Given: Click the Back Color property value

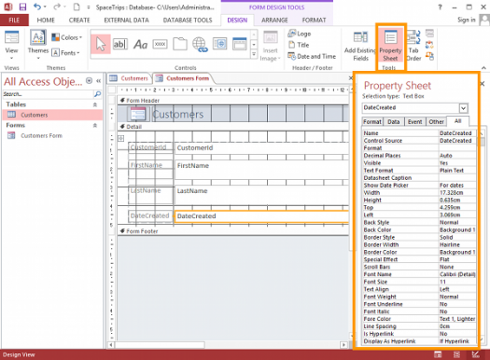Looking at the screenshot, I should (457, 229).
